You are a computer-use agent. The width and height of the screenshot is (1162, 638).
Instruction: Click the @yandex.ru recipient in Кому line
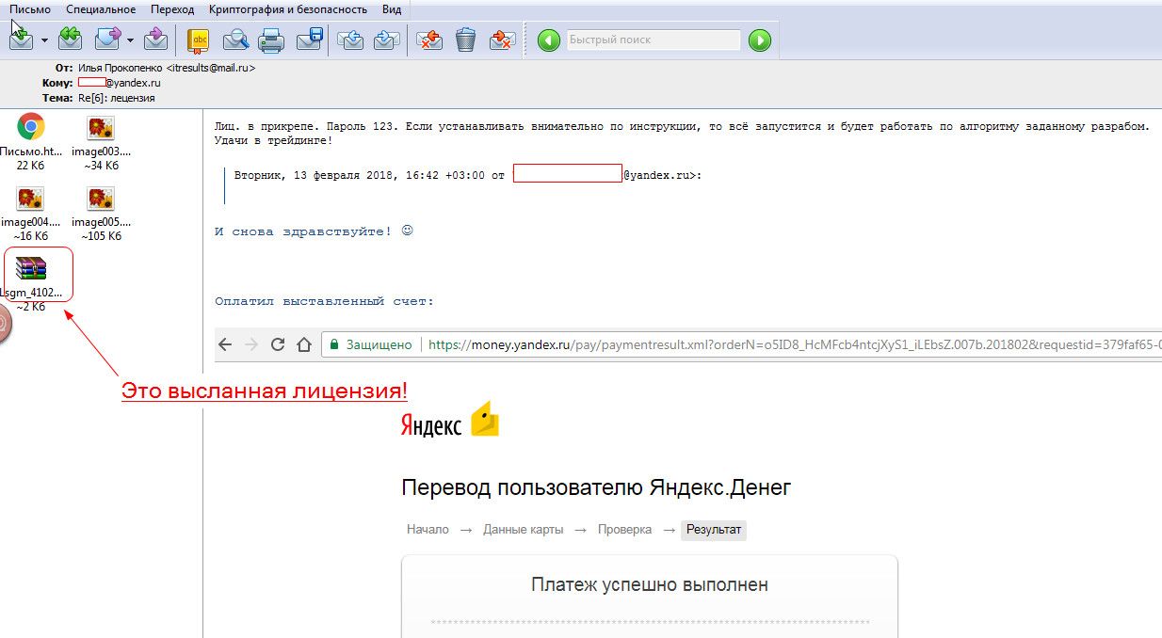(x=133, y=83)
